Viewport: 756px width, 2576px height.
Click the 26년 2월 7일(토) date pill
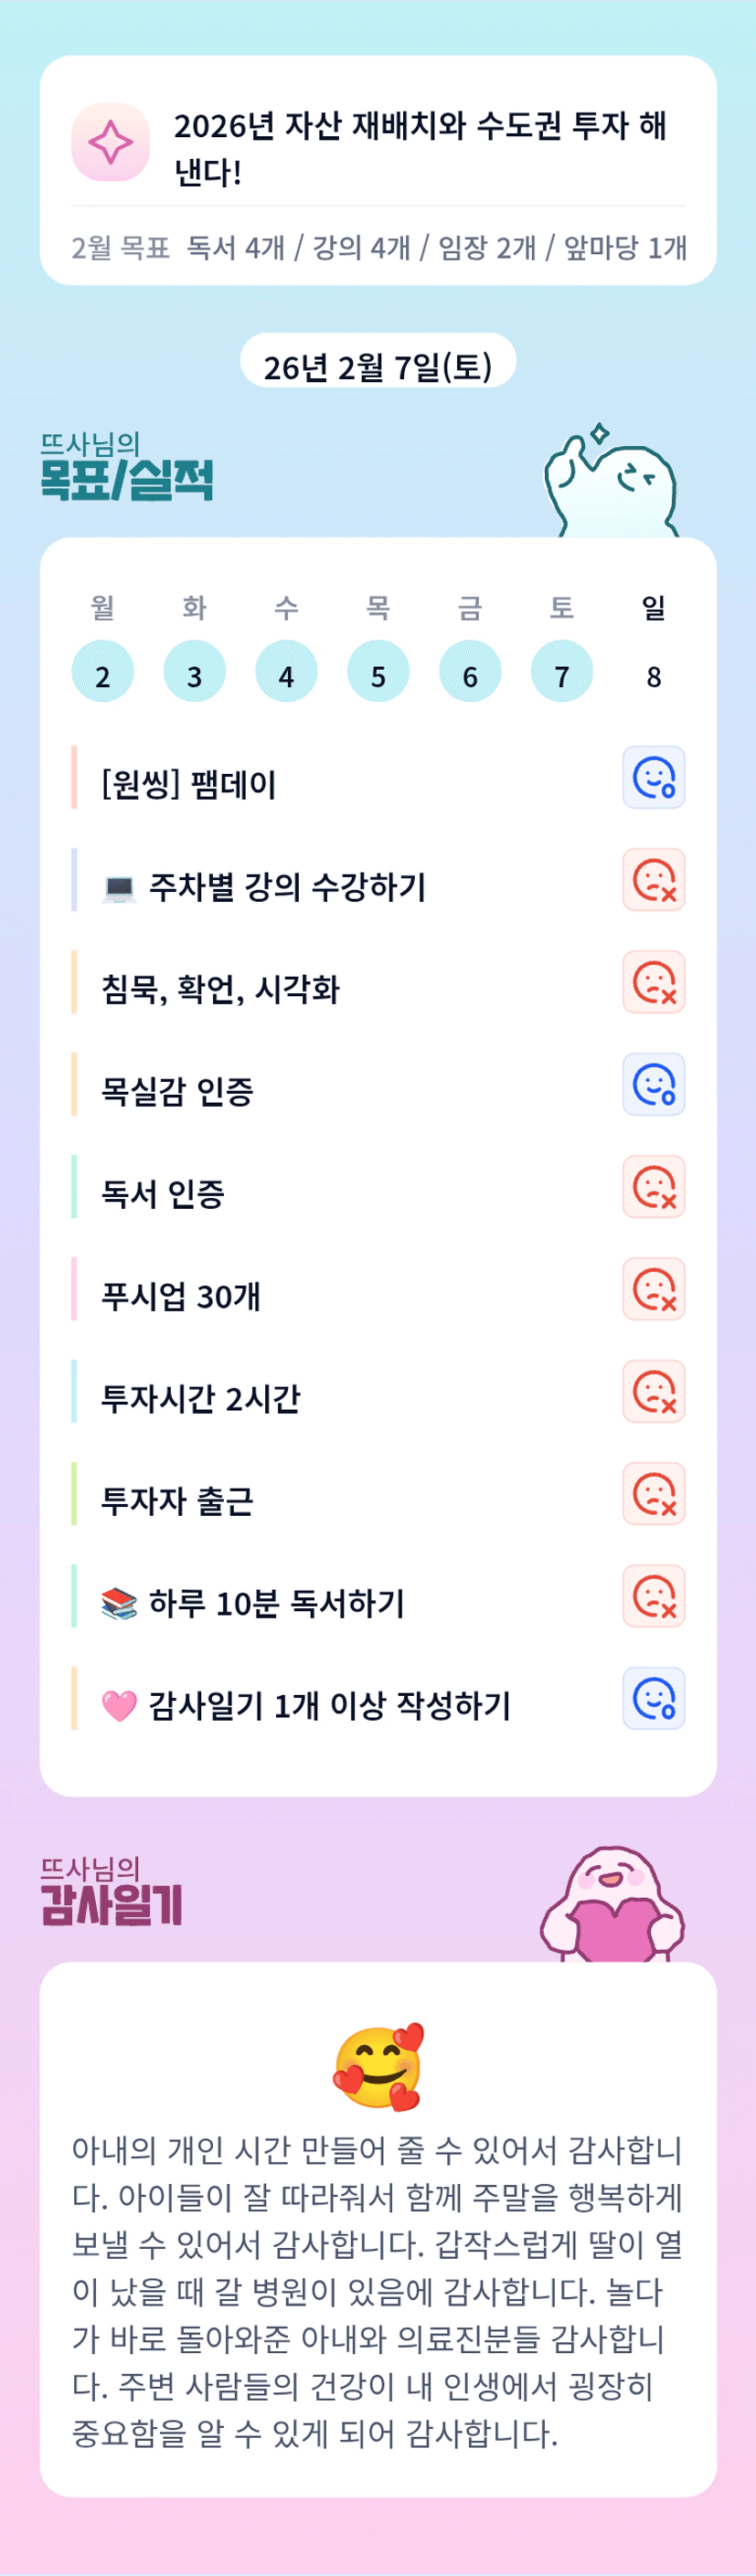378,365
